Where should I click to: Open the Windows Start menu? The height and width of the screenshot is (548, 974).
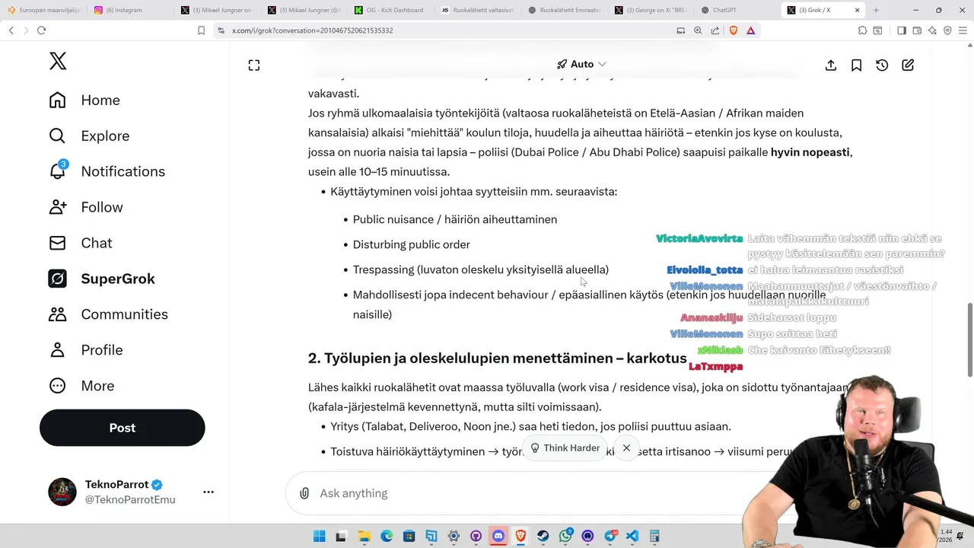coord(319,536)
